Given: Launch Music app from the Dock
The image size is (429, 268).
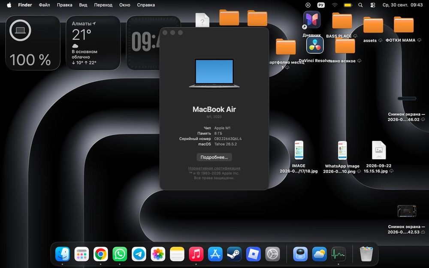Looking at the screenshot, I should tap(196, 254).
